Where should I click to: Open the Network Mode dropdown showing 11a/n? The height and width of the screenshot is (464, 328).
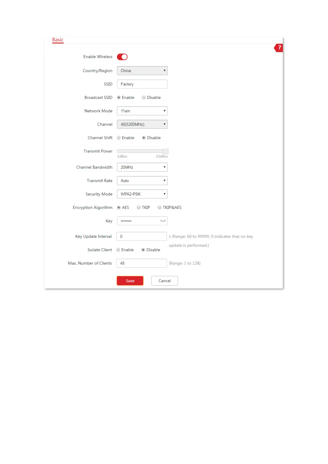pos(142,111)
